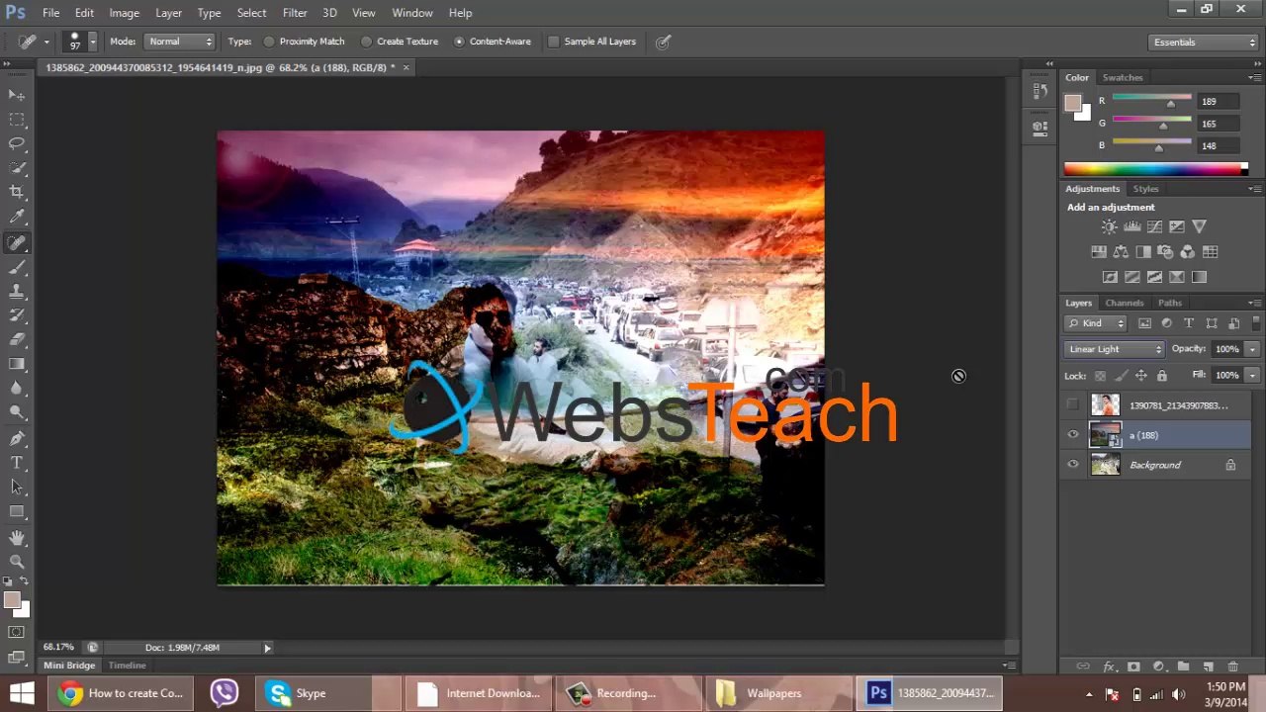Hide the Background layer
1266x712 pixels.
click(1073, 465)
